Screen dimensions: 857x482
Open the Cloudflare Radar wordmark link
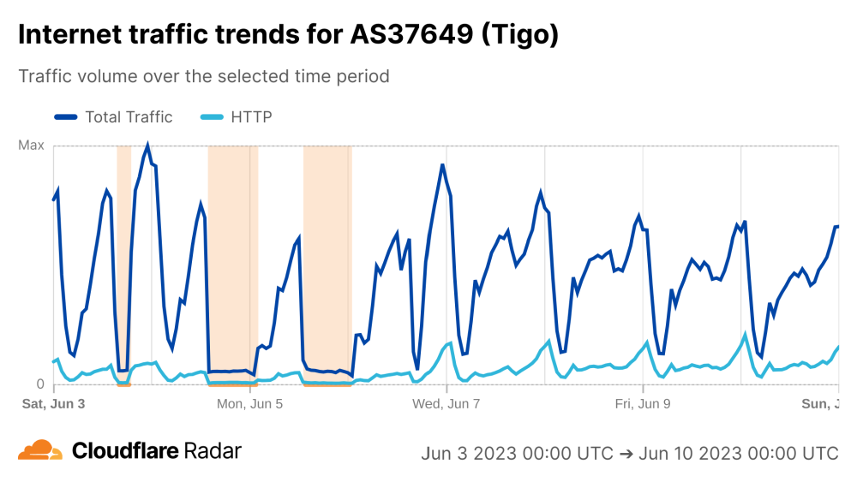157,451
